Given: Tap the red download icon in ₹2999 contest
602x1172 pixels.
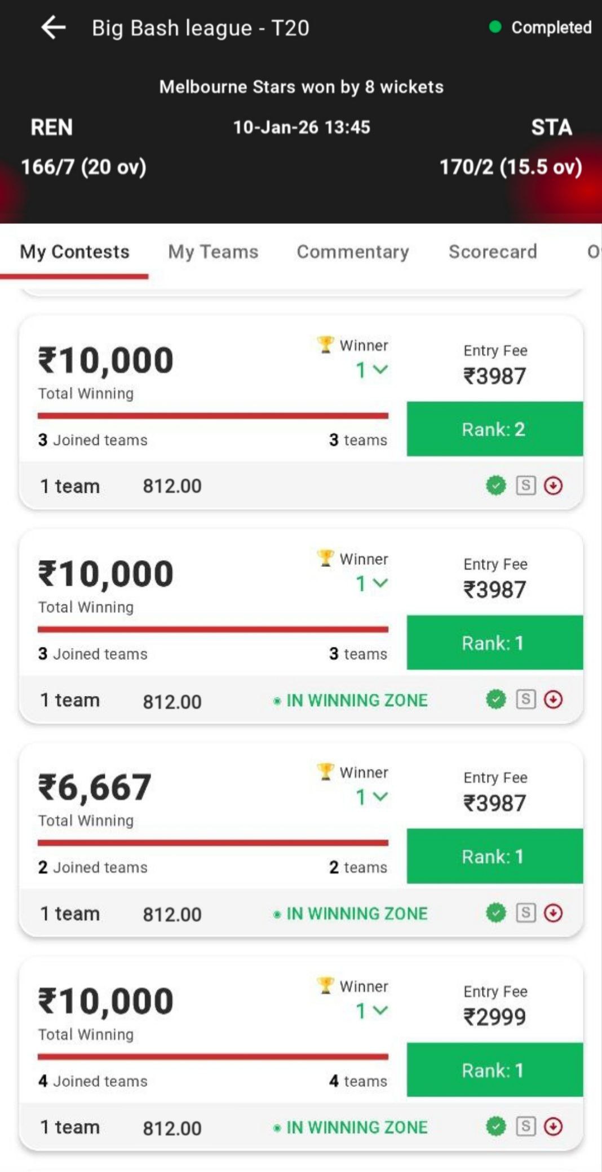Looking at the screenshot, I should tap(553, 1126).
